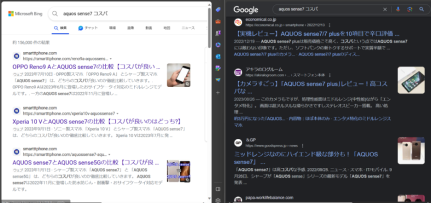Open the note-with-pen icon in sidebar
431x203 pixels.
click(218, 68)
